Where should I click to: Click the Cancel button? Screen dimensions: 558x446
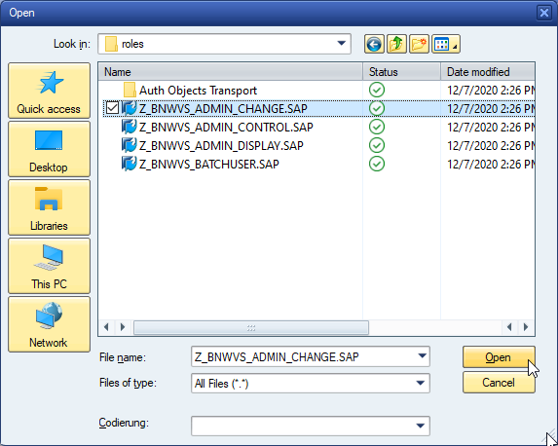[x=499, y=383]
